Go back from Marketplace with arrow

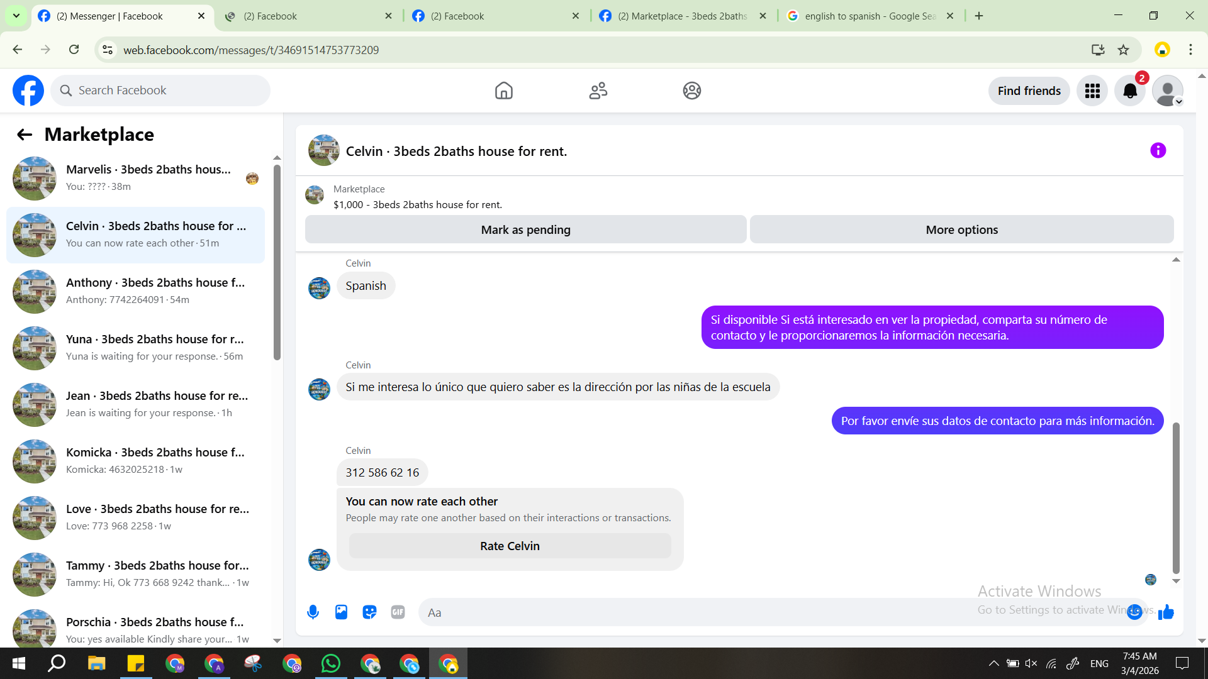pyautogui.click(x=24, y=135)
